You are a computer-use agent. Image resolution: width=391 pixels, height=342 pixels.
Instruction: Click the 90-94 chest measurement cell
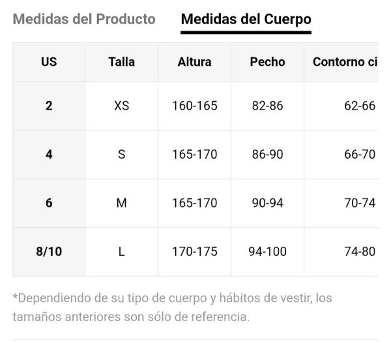coord(267,203)
